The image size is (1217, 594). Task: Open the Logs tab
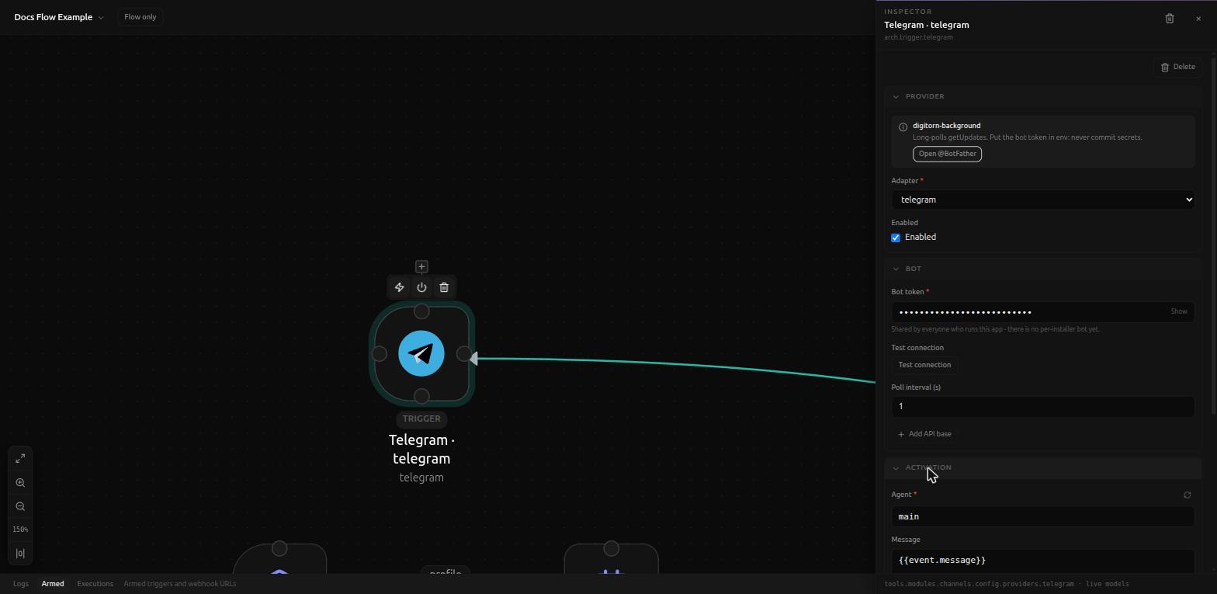point(21,584)
